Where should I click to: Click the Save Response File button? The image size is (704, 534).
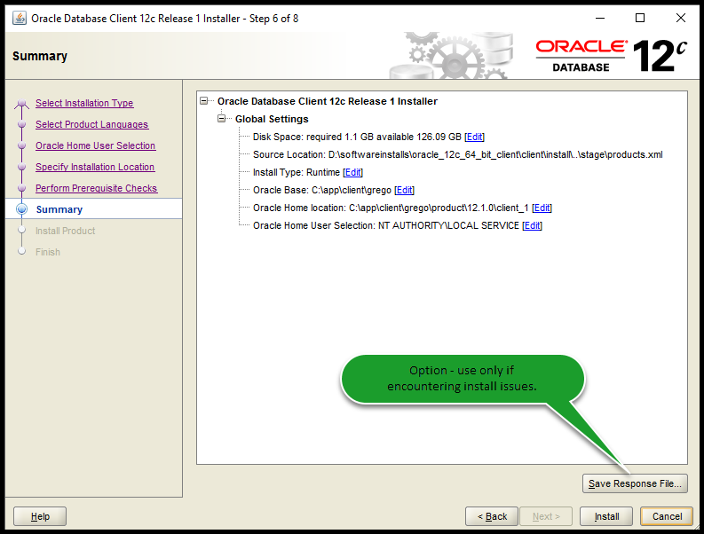[635, 483]
